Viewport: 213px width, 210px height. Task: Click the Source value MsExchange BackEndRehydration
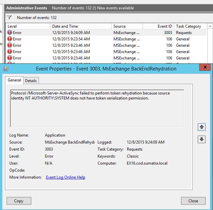tap(70, 142)
